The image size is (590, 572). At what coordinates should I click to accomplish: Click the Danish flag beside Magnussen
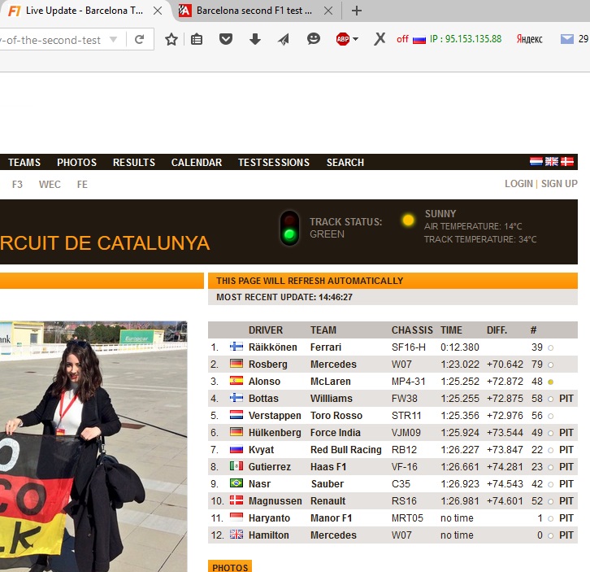236,500
